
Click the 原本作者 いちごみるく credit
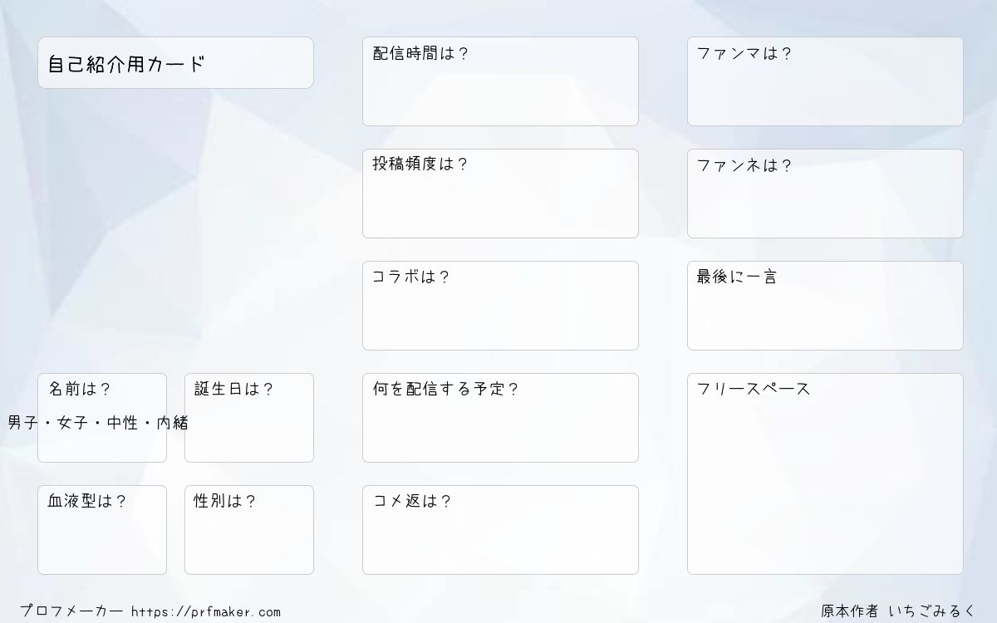pos(899,611)
